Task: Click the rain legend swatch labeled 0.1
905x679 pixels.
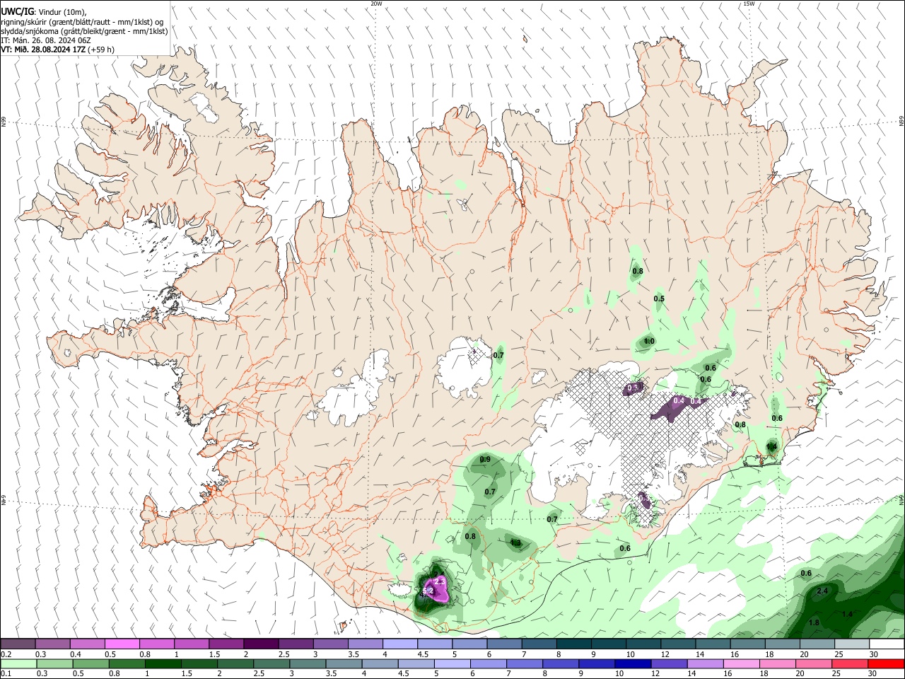Action: click(18, 663)
